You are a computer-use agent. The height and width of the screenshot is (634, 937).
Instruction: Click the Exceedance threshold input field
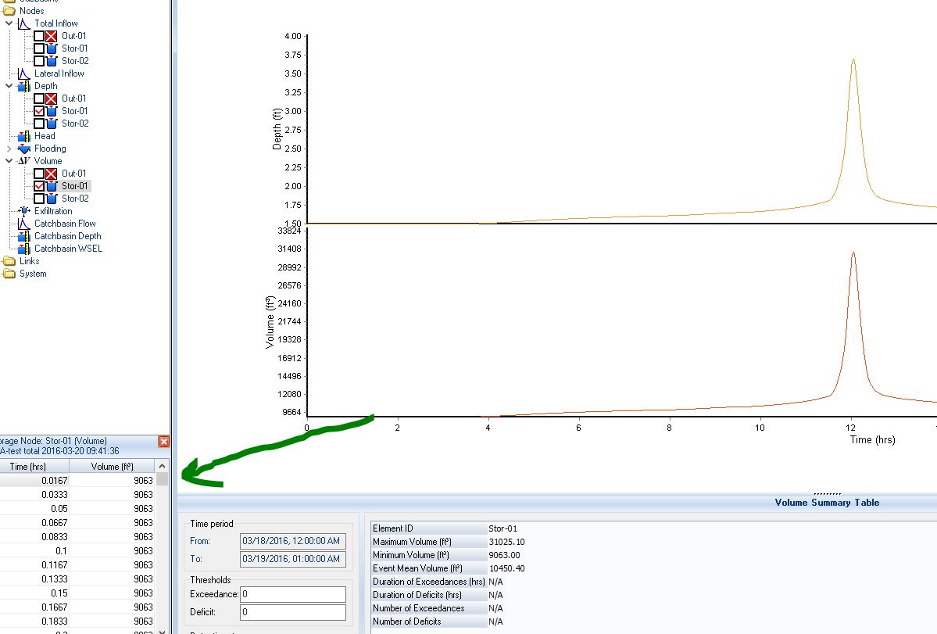point(292,594)
